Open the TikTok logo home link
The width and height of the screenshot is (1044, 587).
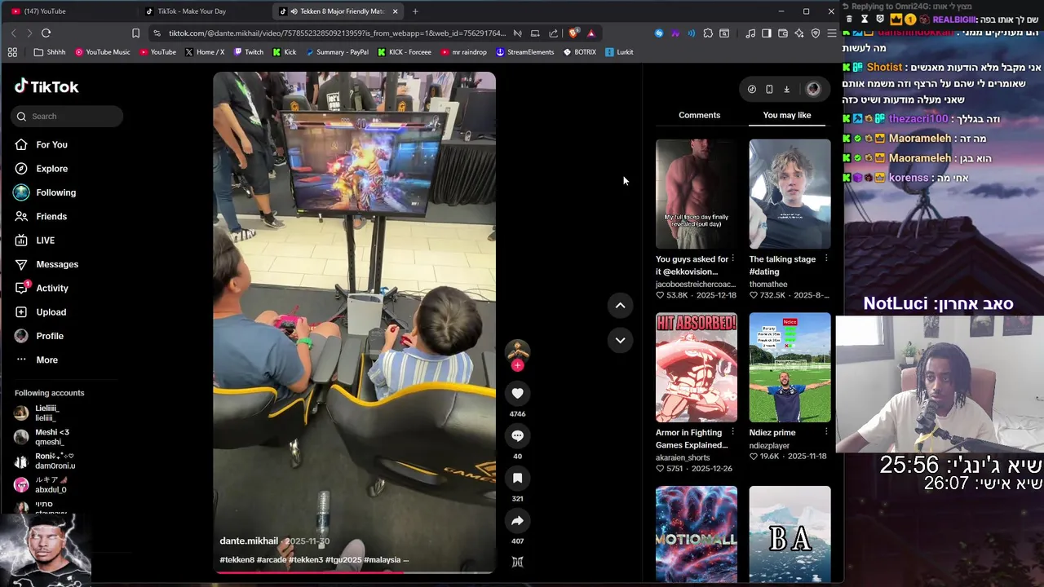pos(46,86)
